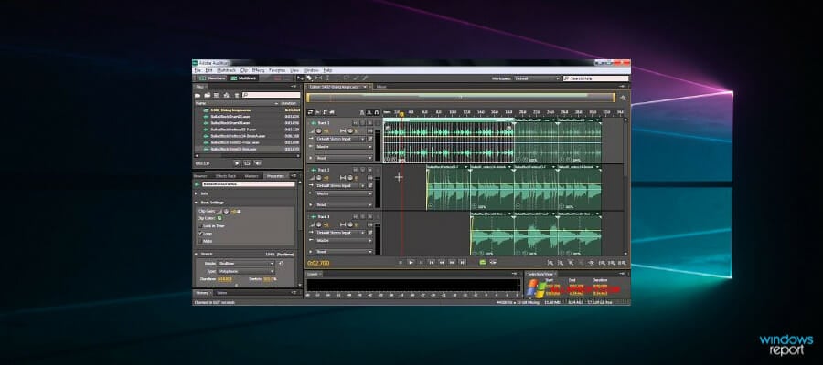This screenshot has width=823, height=365.
Task: Enable the Lock in Time checkbox
Action: tap(200, 225)
